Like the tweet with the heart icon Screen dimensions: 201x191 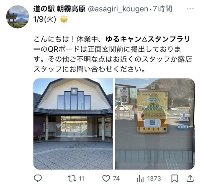pos(106,178)
